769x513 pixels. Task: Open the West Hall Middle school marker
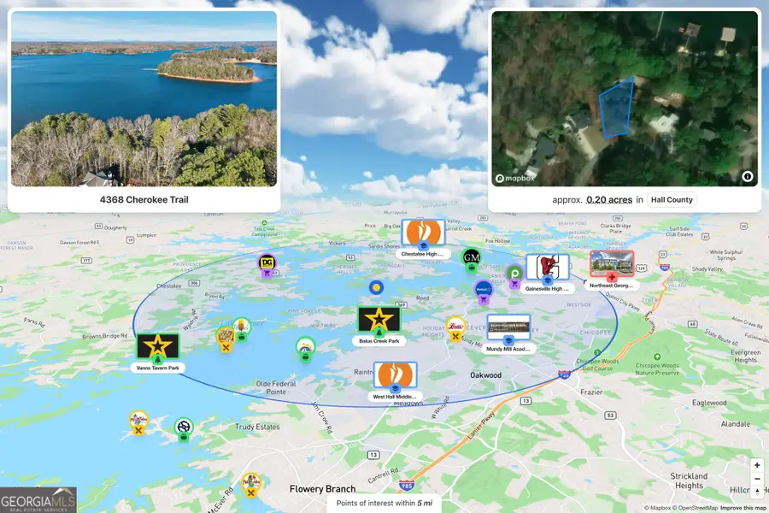pos(395,375)
